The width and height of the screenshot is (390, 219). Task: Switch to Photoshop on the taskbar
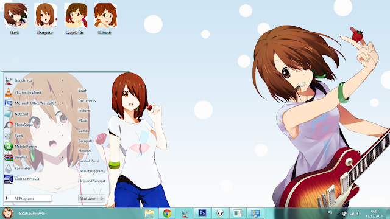coord(202,214)
